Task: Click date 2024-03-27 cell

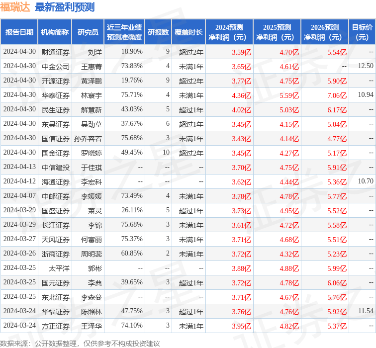Action: (19, 239)
